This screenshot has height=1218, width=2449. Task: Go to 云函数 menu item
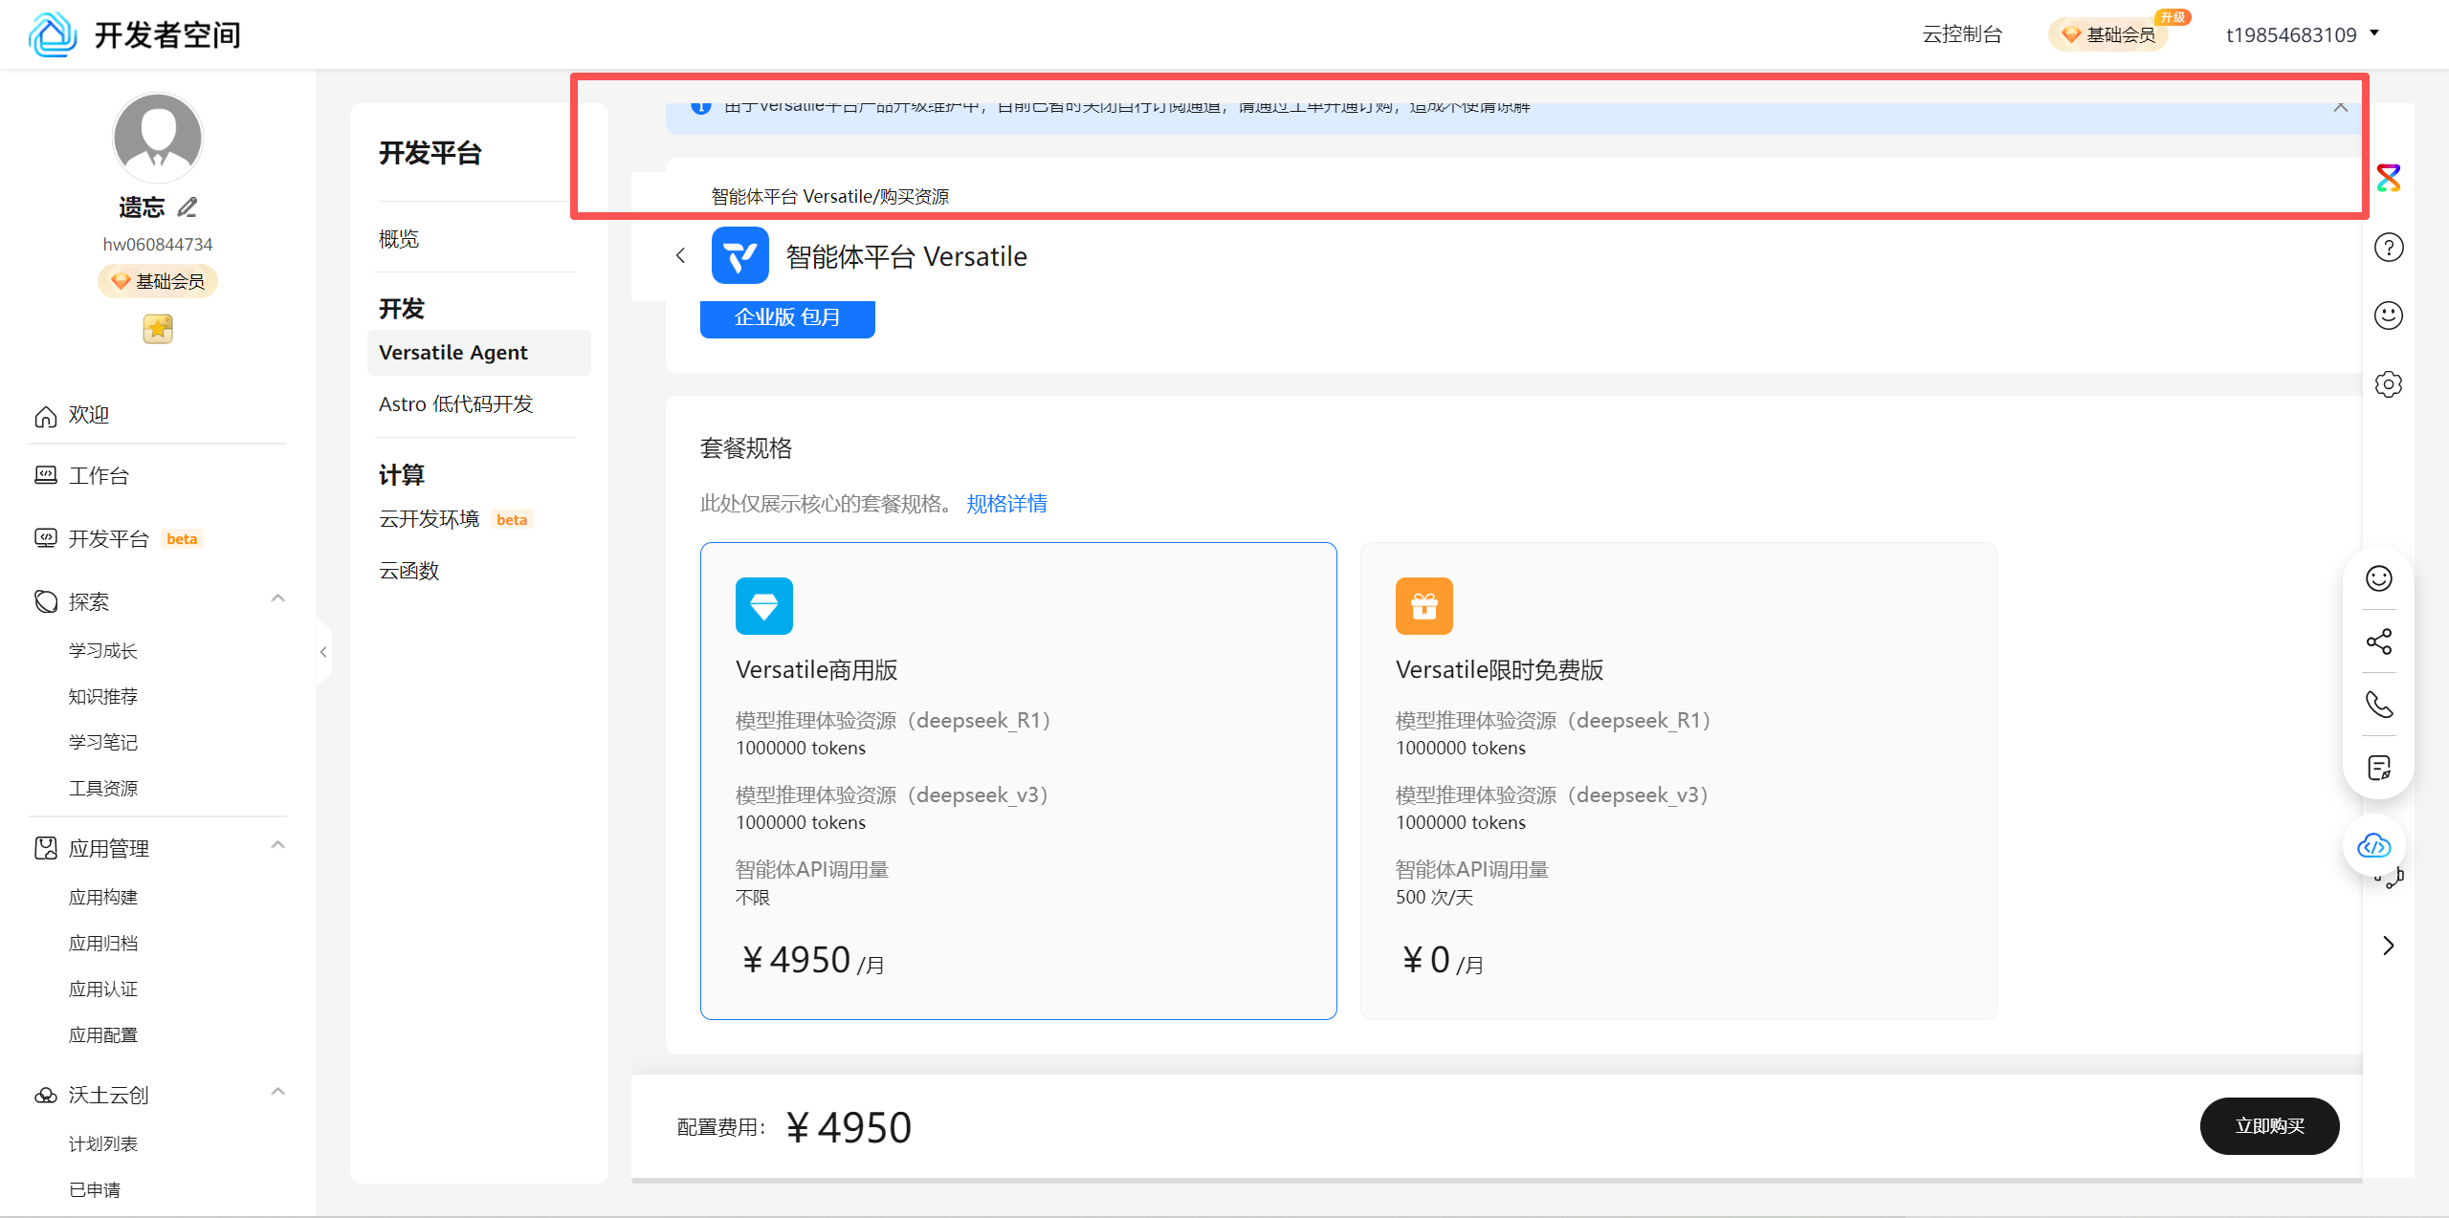pos(409,571)
